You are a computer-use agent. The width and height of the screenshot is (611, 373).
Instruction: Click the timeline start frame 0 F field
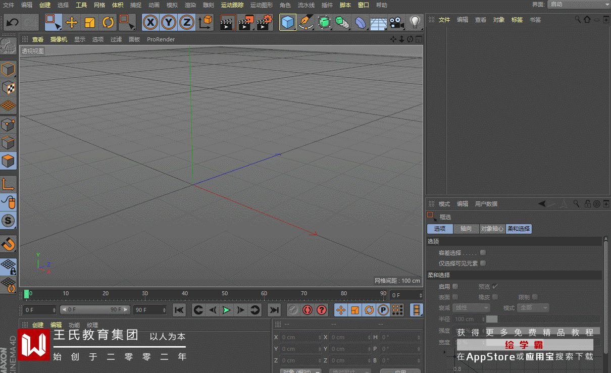click(40, 310)
